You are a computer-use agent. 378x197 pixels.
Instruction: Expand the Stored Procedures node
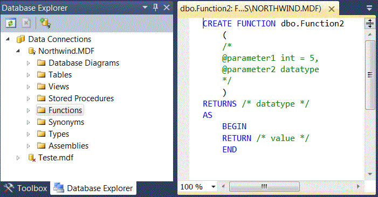click(x=28, y=99)
